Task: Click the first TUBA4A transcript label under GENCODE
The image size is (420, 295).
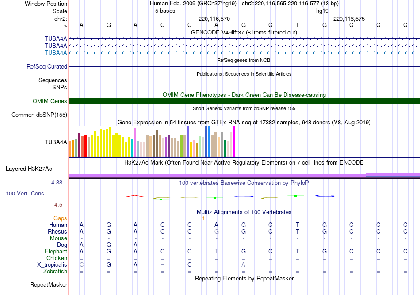Action: (56, 39)
